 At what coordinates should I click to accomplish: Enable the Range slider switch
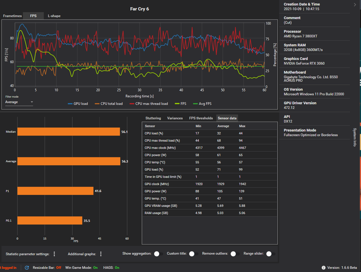(x=271, y=254)
